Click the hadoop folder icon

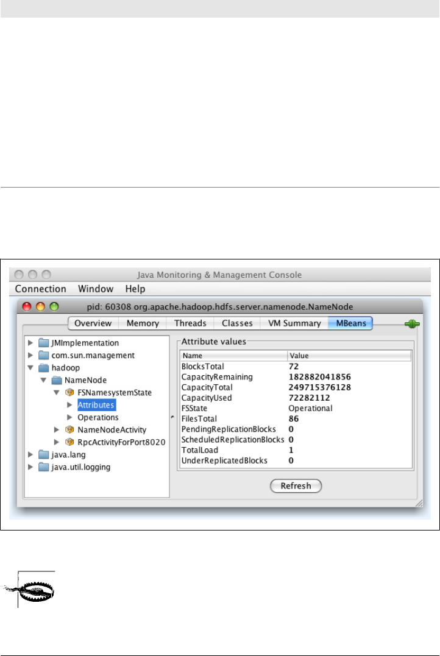click(x=43, y=368)
